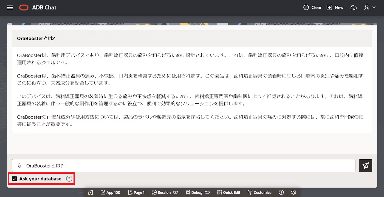Image resolution: width=384 pixels, height=197 pixels.
Task: Click inside the OraBoosterとは? input field
Action: [110, 166]
